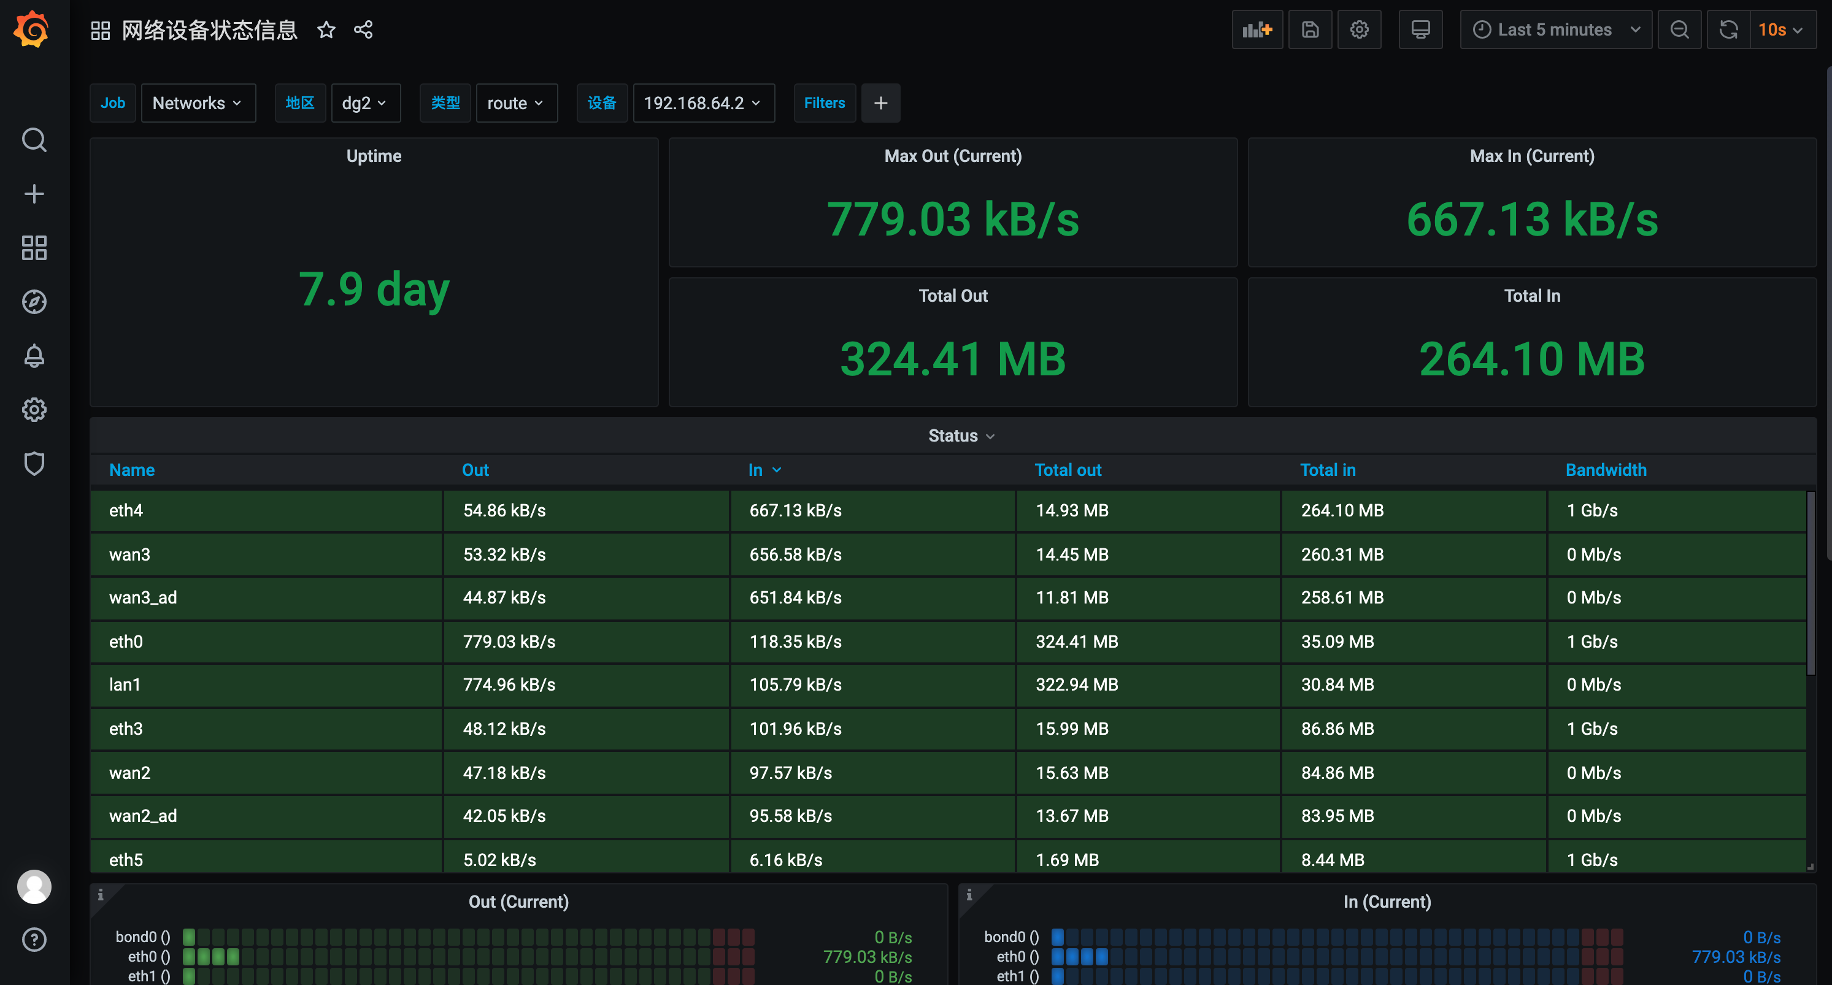The width and height of the screenshot is (1832, 985).
Task: Click the dashboard title 网络设备状态信息
Action: [x=209, y=30]
